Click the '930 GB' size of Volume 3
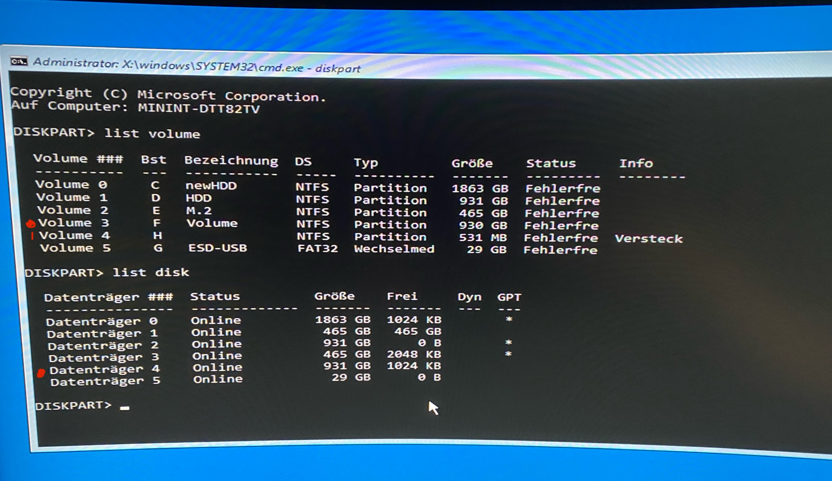The width and height of the screenshot is (832, 481). click(483, 225)
